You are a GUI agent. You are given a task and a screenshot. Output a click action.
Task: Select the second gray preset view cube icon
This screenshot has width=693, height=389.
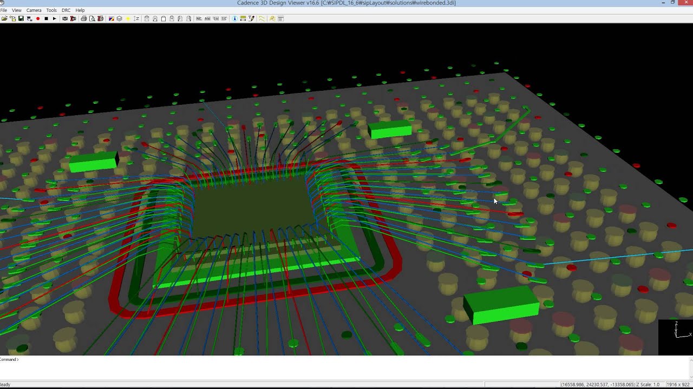point(155,18)
